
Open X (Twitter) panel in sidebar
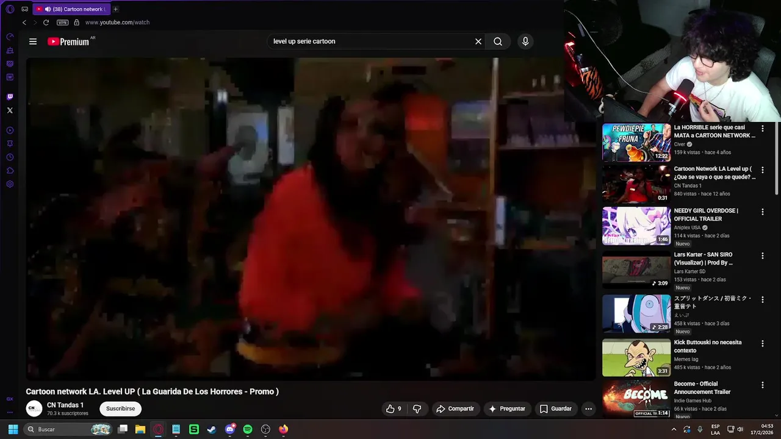10,110
